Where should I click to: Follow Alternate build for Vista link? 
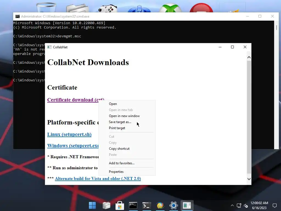click(98, 179)
